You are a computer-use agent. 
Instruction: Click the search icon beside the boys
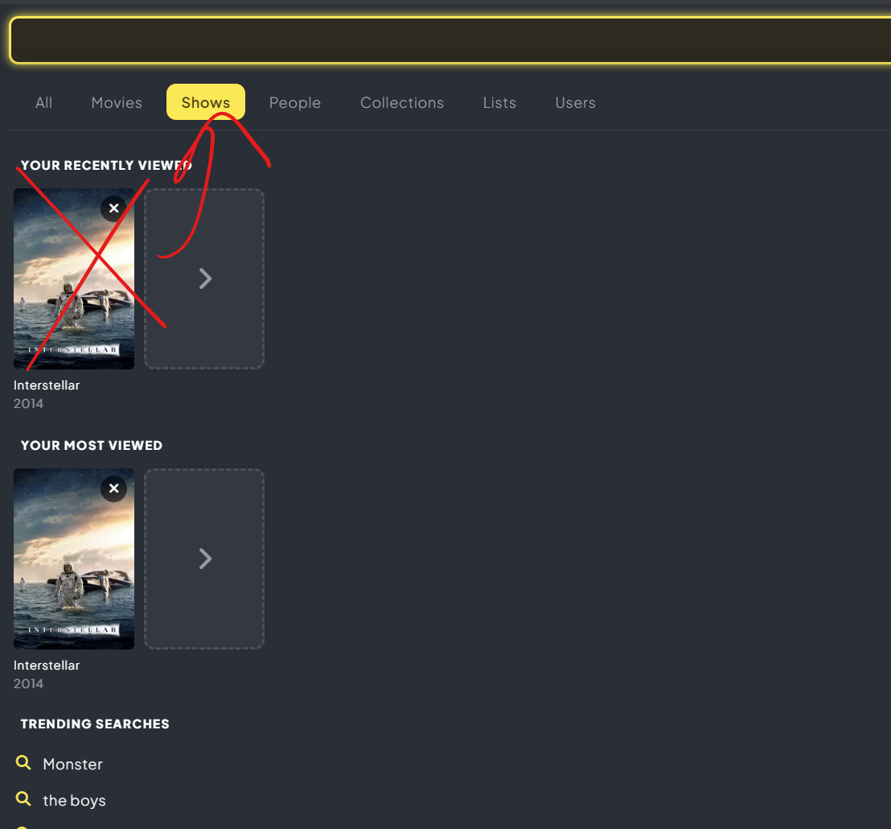(x=23, y=799)
